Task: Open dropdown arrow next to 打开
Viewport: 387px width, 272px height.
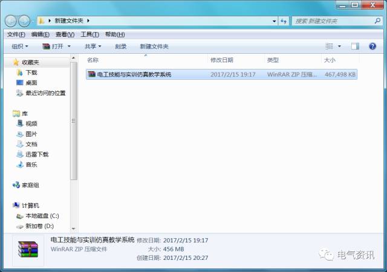Action: pos(69,46)
